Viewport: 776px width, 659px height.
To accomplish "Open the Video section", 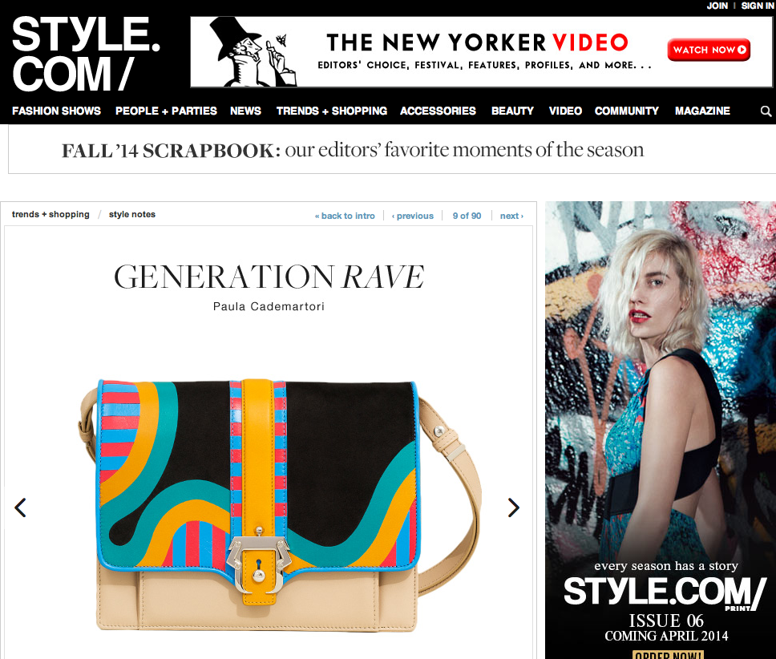I will pos(565,111).
